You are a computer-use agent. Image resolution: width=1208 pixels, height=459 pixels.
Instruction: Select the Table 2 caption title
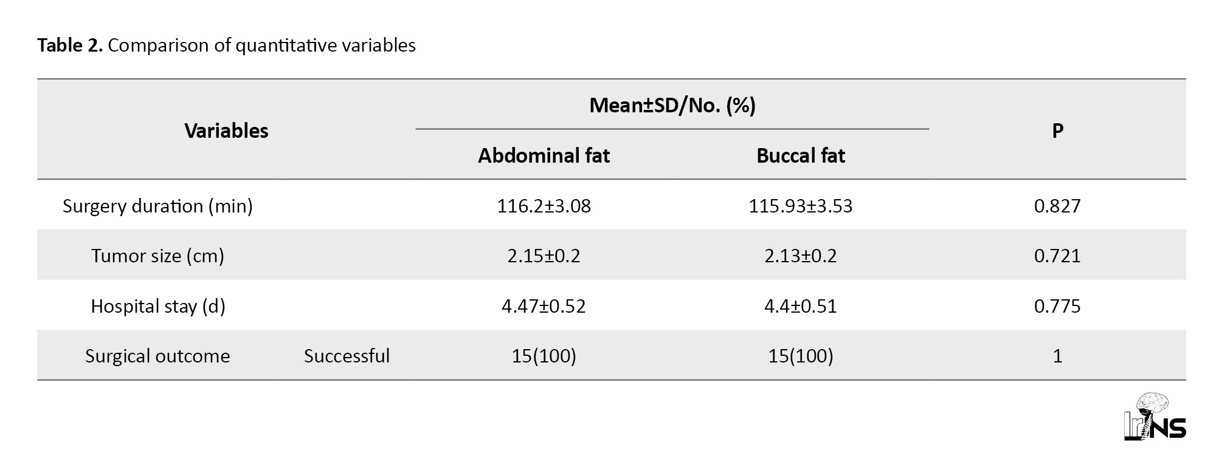226,46
